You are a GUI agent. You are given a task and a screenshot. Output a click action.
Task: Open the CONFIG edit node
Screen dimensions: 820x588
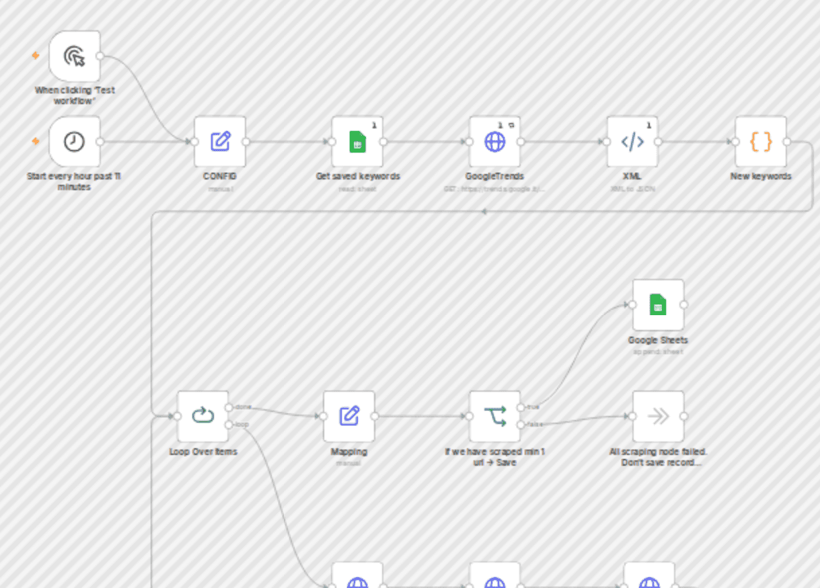[x=220, y=141]
